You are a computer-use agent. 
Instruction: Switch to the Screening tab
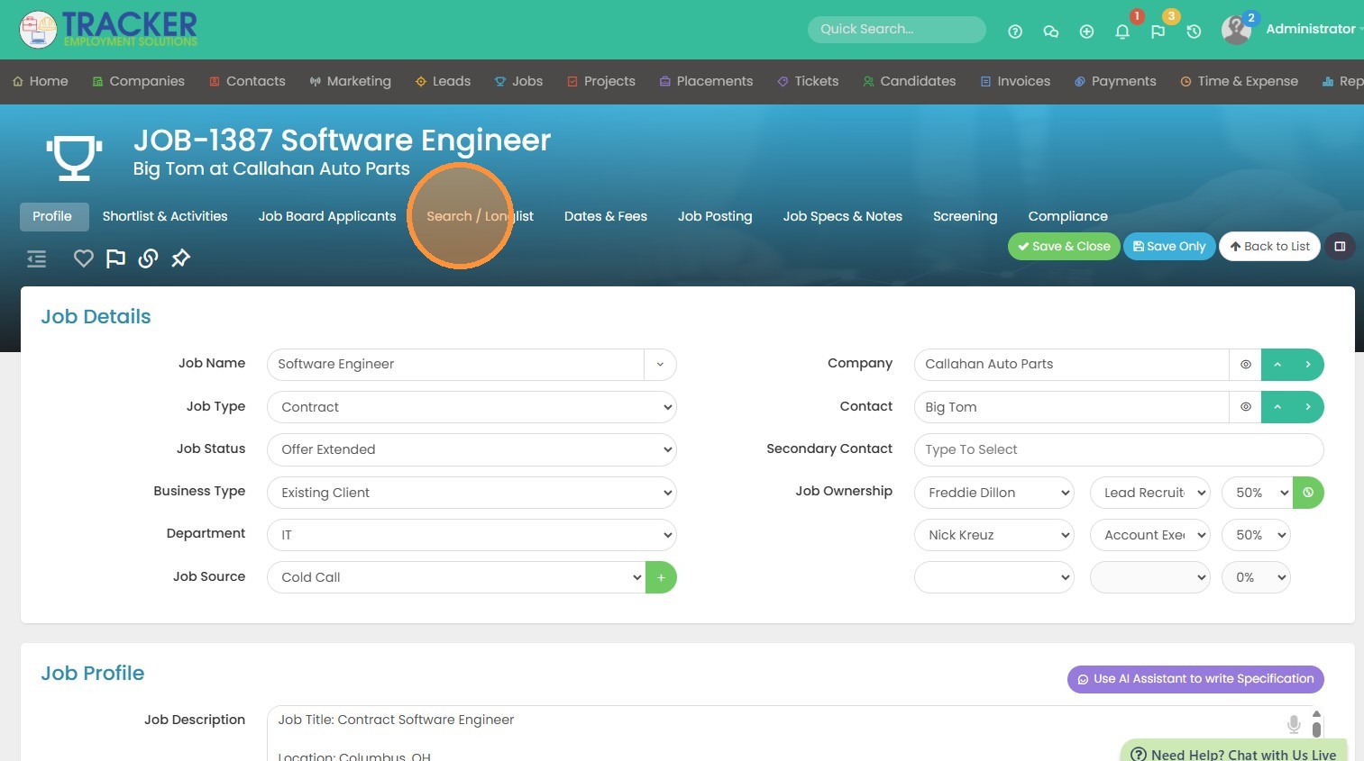(x=966, y=216)
